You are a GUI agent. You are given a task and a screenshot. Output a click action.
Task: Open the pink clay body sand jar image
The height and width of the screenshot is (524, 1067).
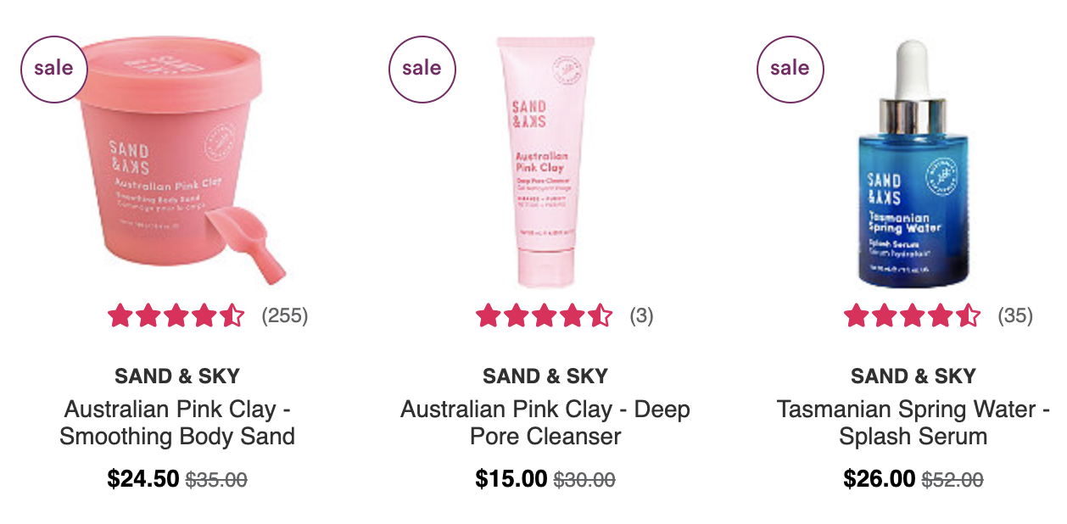[x=180, y=161]
